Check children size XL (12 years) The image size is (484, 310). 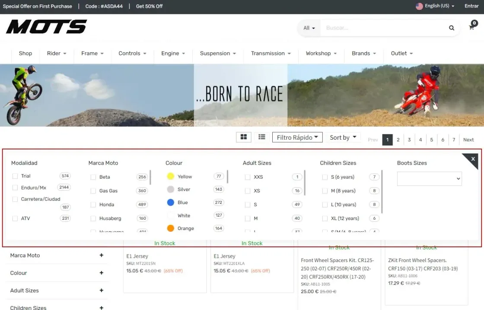[325, 218]
